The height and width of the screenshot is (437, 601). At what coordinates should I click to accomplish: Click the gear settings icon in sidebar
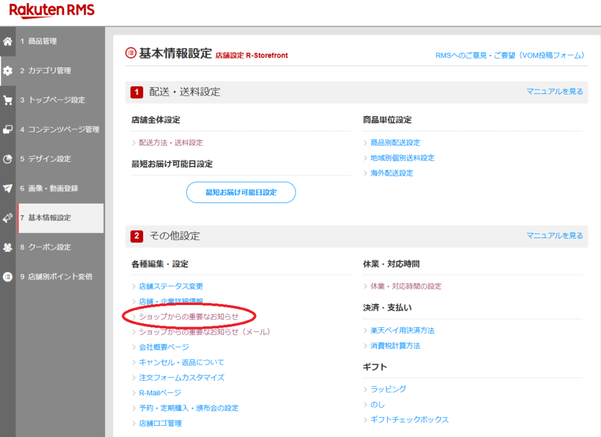pos(8,71)
